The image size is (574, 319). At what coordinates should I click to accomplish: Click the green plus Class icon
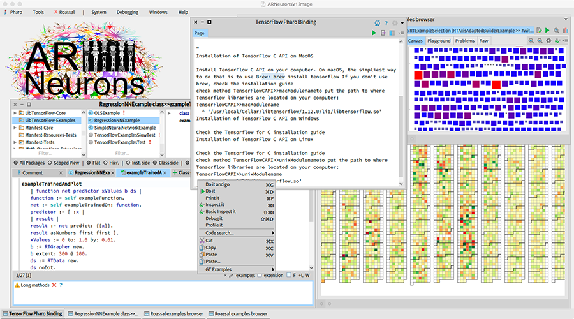(x=175, y=172)
